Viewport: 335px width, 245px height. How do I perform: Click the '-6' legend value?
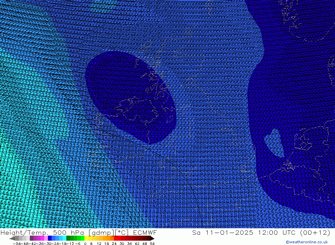(x=78, y=244)
